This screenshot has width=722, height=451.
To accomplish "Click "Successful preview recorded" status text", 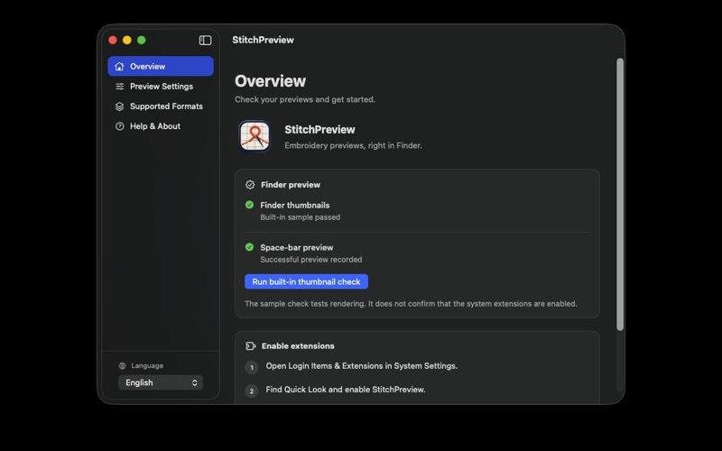I will (x=310, y=260).
